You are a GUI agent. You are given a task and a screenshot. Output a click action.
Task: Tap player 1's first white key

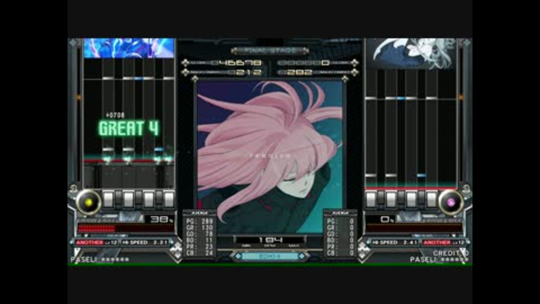tap(108, 199)
